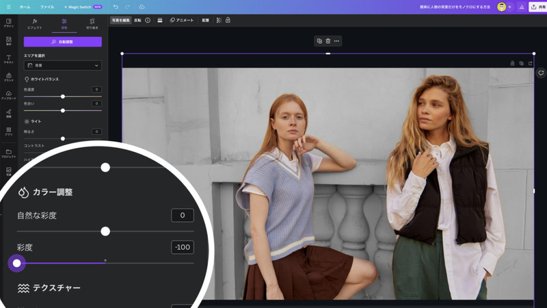Add a collaborator with the plus icon
Viewport: 547px width, 308px height.
tap(509, 7)
